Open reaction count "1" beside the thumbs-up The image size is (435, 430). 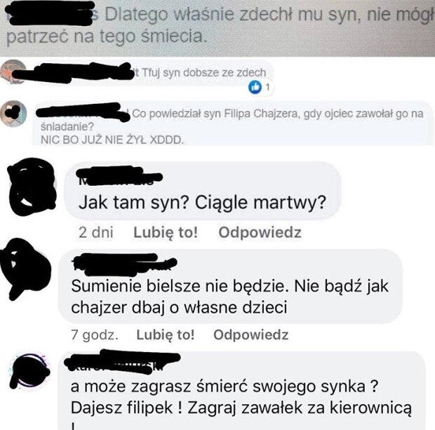(x=267, y=88)
